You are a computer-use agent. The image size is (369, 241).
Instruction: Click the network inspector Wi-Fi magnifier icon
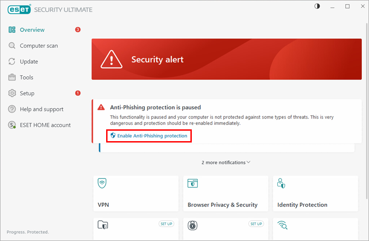coord(282,225)
